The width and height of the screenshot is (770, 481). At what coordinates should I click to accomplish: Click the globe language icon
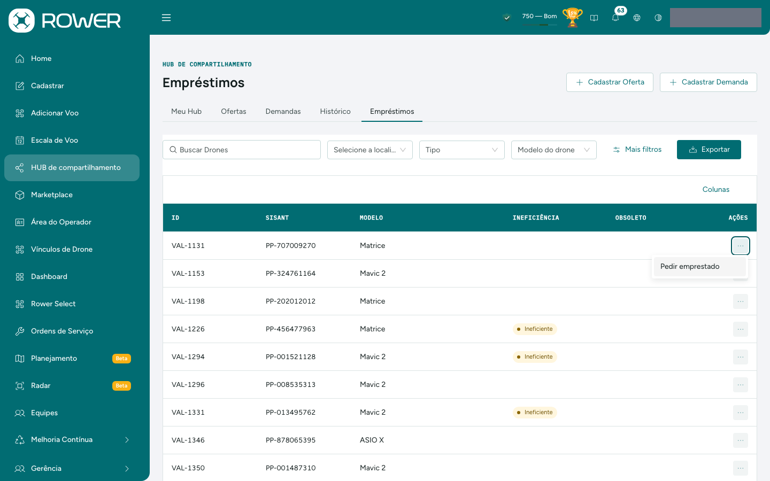pyautogui.click(x=637, y=18)
